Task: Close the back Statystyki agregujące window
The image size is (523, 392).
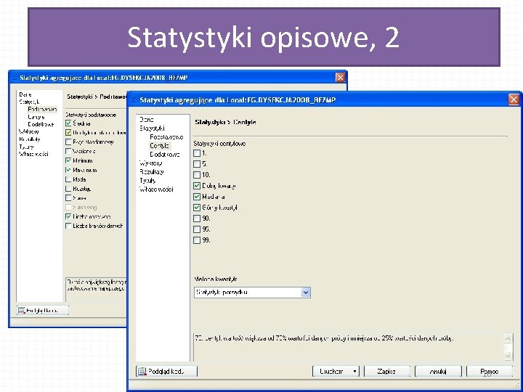Action: [x=340, y=78]
